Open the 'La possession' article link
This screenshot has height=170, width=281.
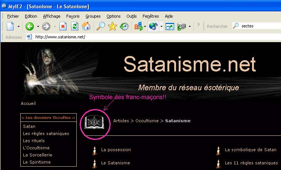point(116,150)
